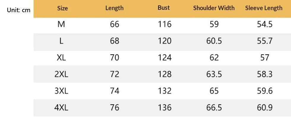Click the Length column header
Viewport: 291px width, 118px height.
tap(114, 8)
